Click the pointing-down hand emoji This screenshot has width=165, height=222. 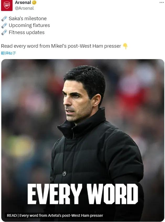[125, 46]
